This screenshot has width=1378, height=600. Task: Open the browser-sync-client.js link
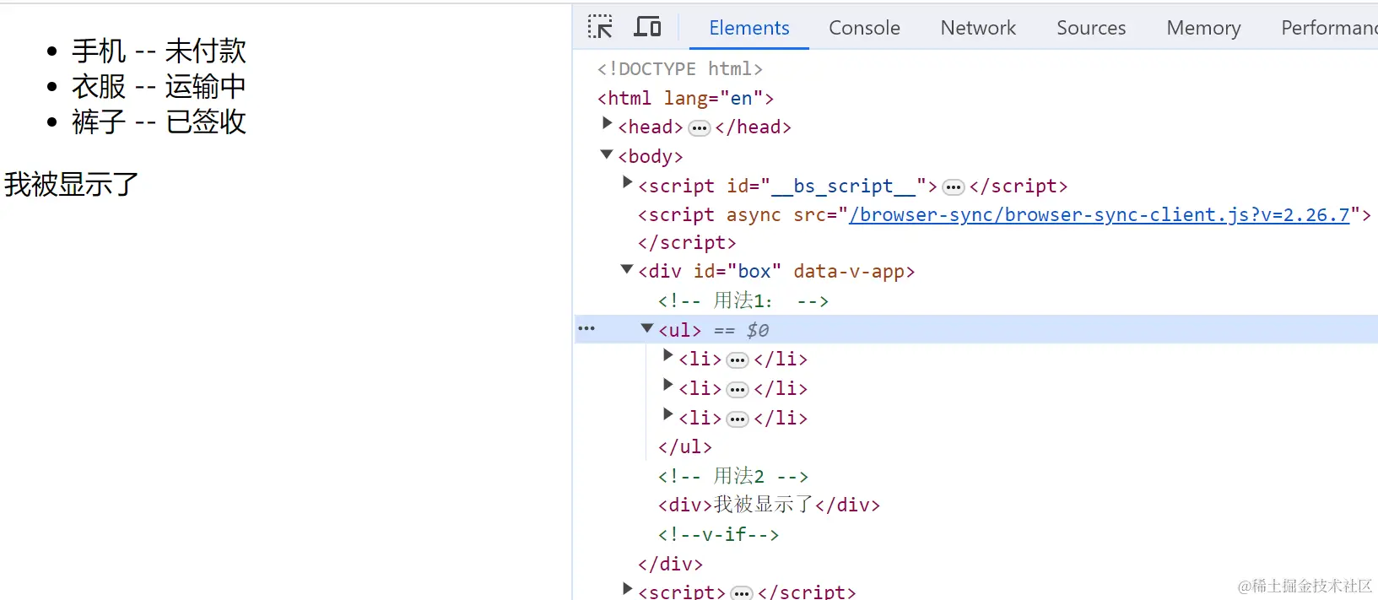(1100, 215)
